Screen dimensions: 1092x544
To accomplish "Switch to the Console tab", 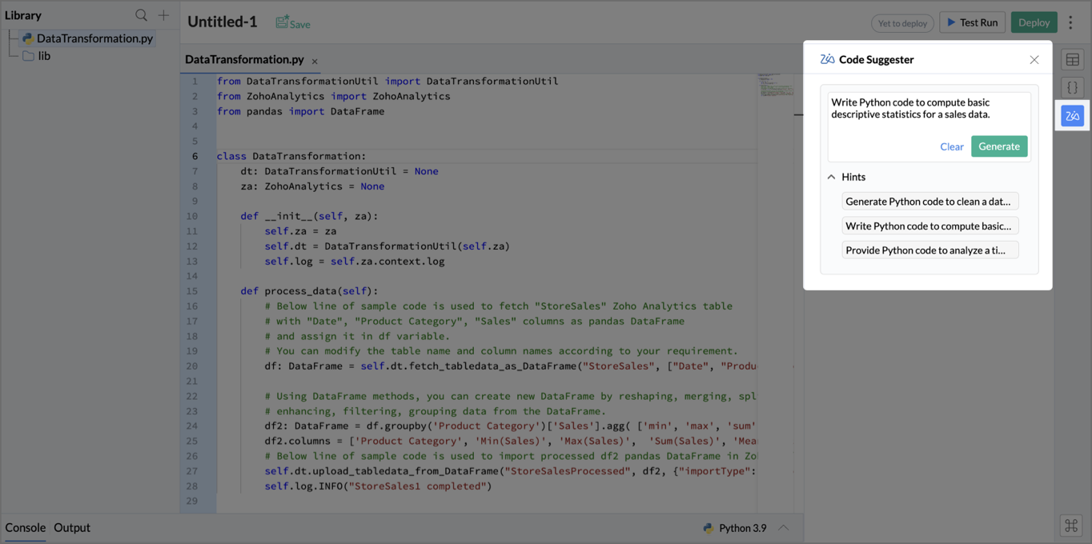I will (x=26, y=527).
